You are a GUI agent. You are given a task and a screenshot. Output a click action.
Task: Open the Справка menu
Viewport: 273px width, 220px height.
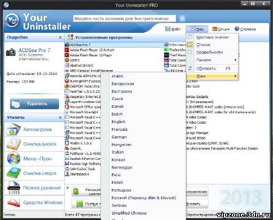click(x=245, y=29)
